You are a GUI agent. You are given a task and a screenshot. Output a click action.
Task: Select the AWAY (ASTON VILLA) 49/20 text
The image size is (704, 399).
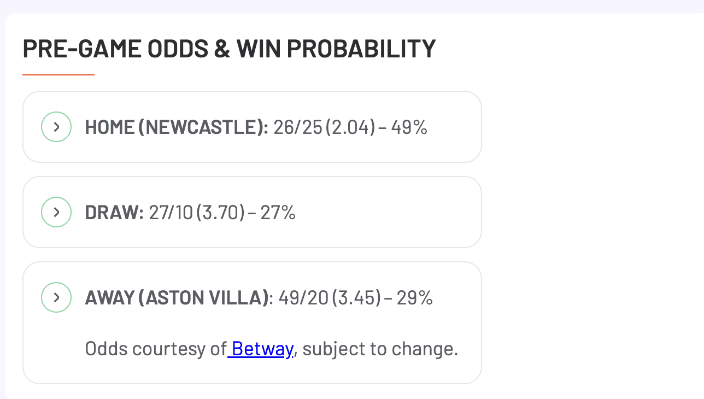click(259, 297)
